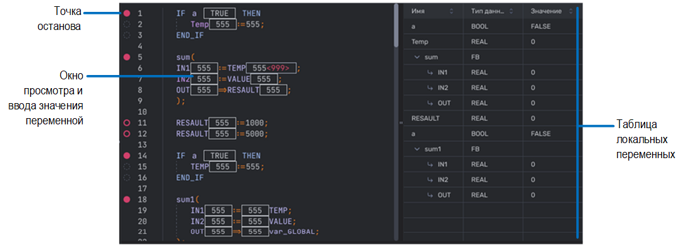The width and height of the screenshot is (684, 245).
Task: Edit the IN1 value box on line 19
Action: coord(218,211)
